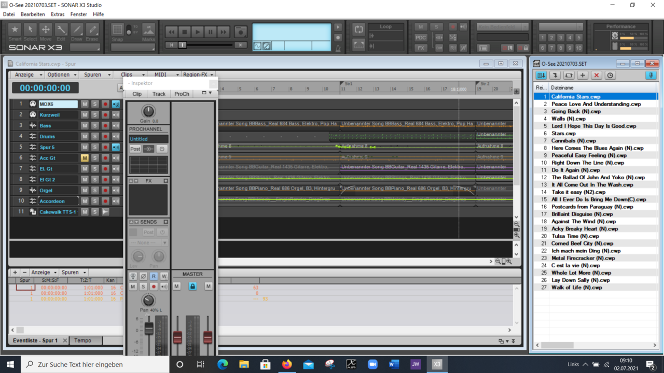
Task: Open the Bearbeiten menu
Action: (x=33, y=14)
